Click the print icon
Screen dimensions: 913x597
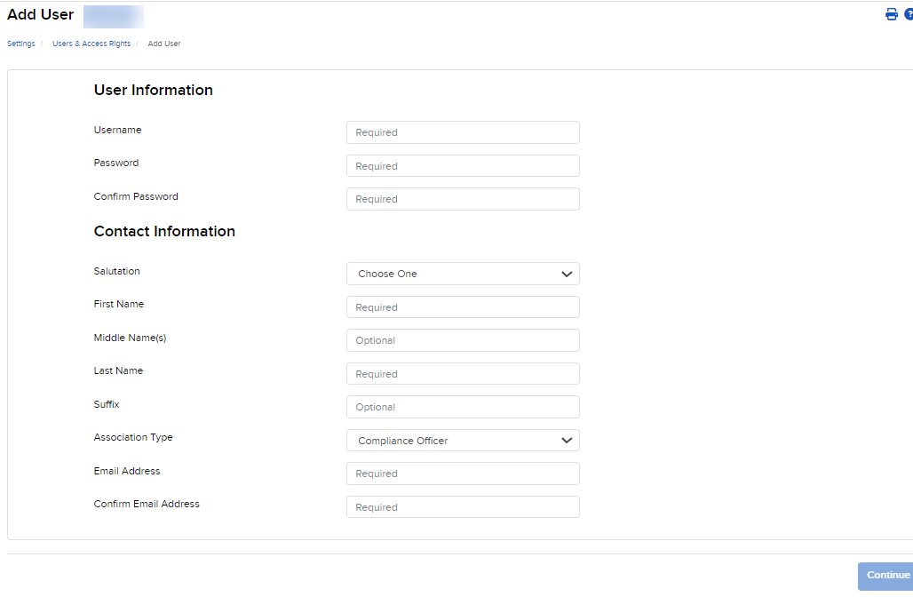(891, 14)
